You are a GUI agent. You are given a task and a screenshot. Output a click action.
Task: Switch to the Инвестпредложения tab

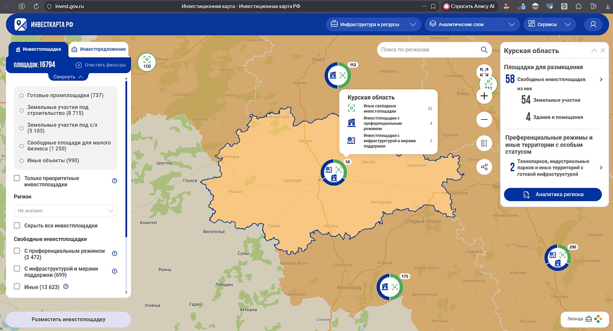[x=99, y=50]
